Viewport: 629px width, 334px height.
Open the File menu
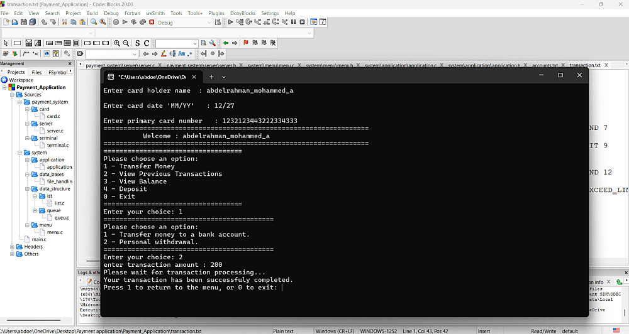4,13
